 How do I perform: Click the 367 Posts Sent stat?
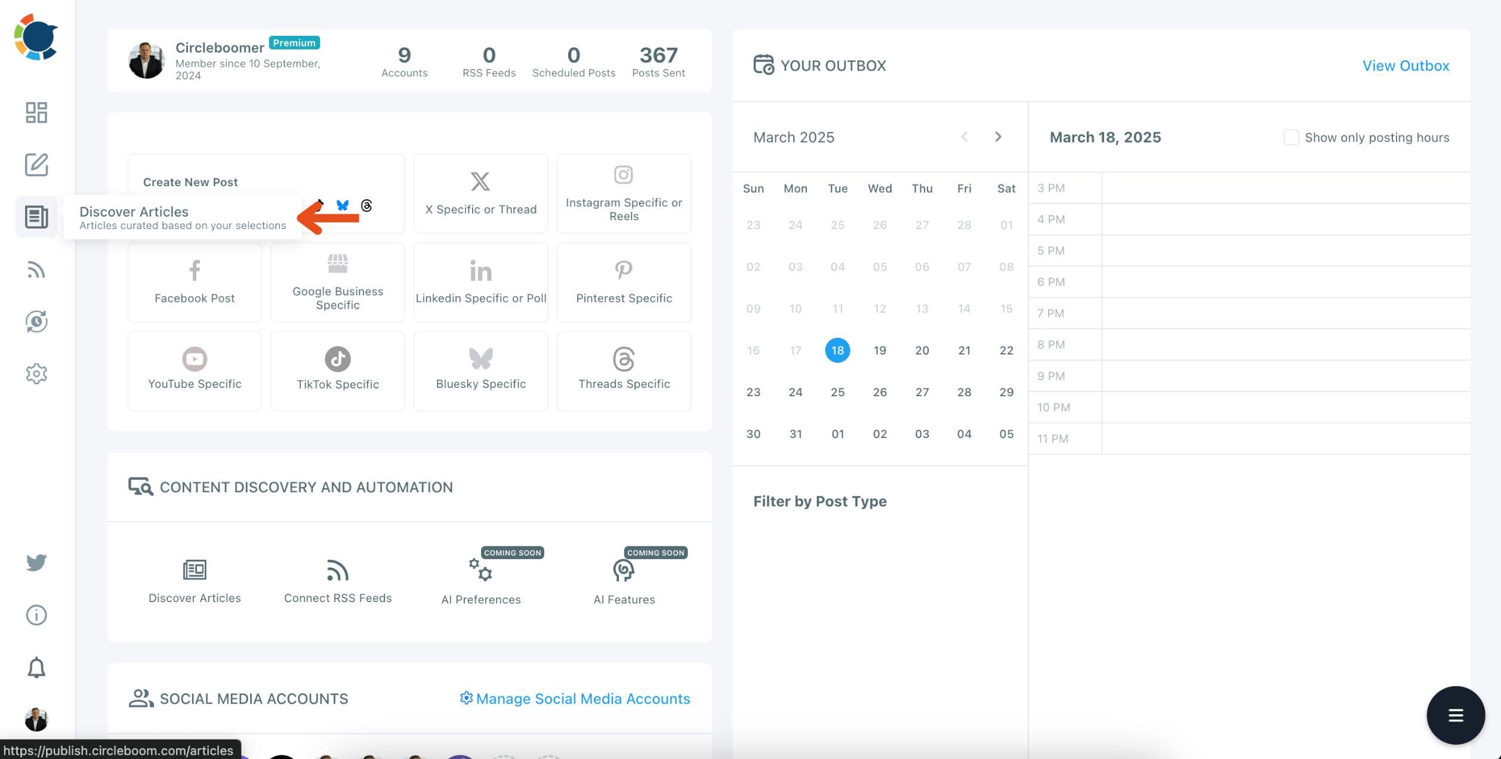click(x=658, y=61)
